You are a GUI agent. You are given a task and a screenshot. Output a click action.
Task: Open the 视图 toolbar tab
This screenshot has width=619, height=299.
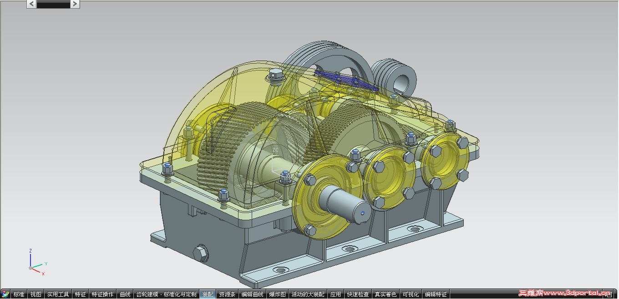point(36,294)
